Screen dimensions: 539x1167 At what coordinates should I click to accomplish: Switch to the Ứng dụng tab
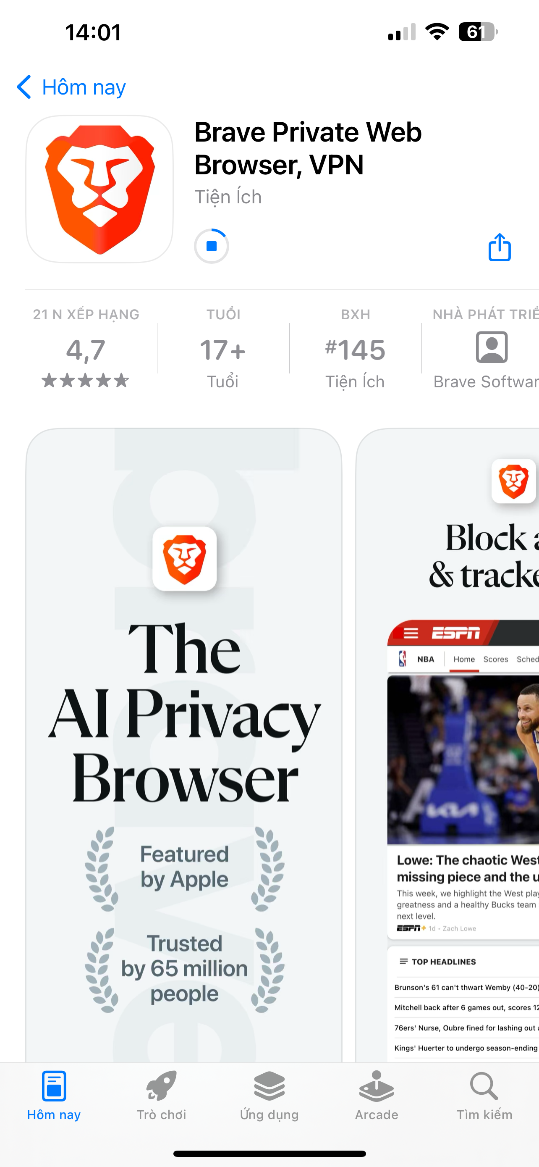pyautogui.click(x=269, y=1096)
